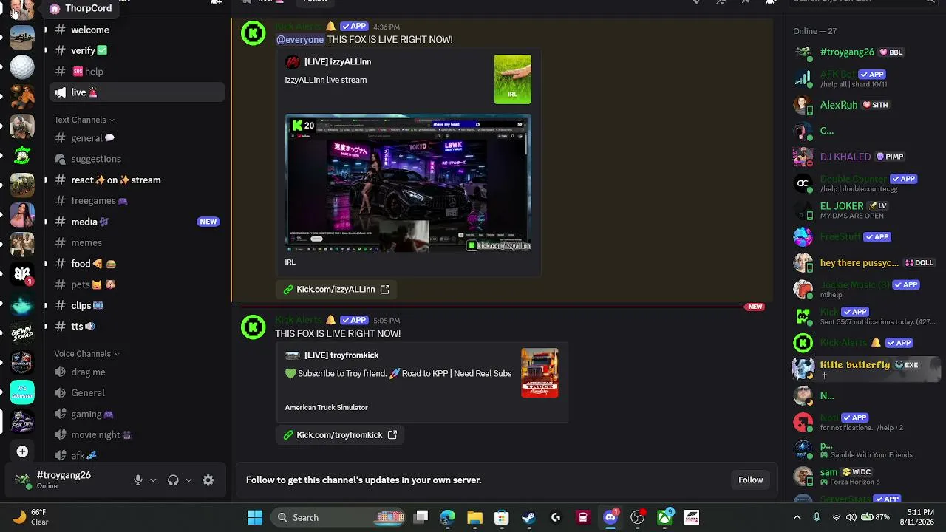946x532 pixels.
Task: Join the movie night voice channel
Action: click(x=137, y=435)
